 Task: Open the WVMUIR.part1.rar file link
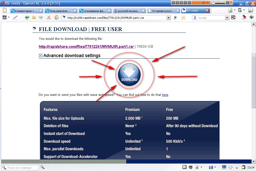click(86, 47)
